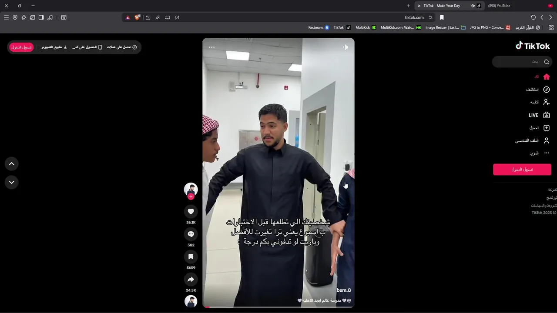
Task: Open the media playlist music-note icon
Action: 50,17
